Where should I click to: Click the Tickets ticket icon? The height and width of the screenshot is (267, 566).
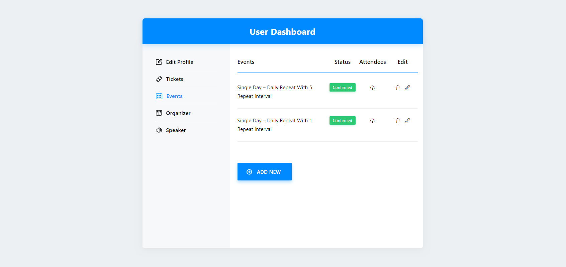159,79
